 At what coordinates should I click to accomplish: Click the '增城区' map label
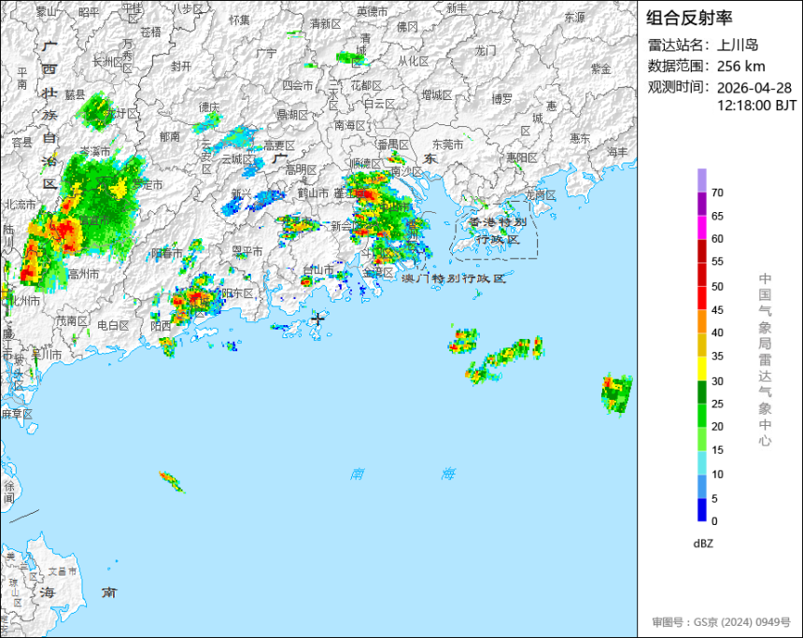[437, 95]
